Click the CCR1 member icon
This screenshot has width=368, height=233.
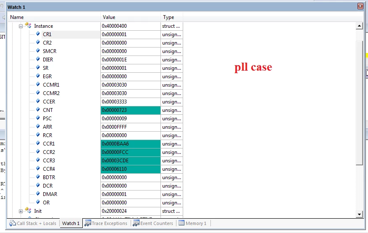tap(38, 143)
